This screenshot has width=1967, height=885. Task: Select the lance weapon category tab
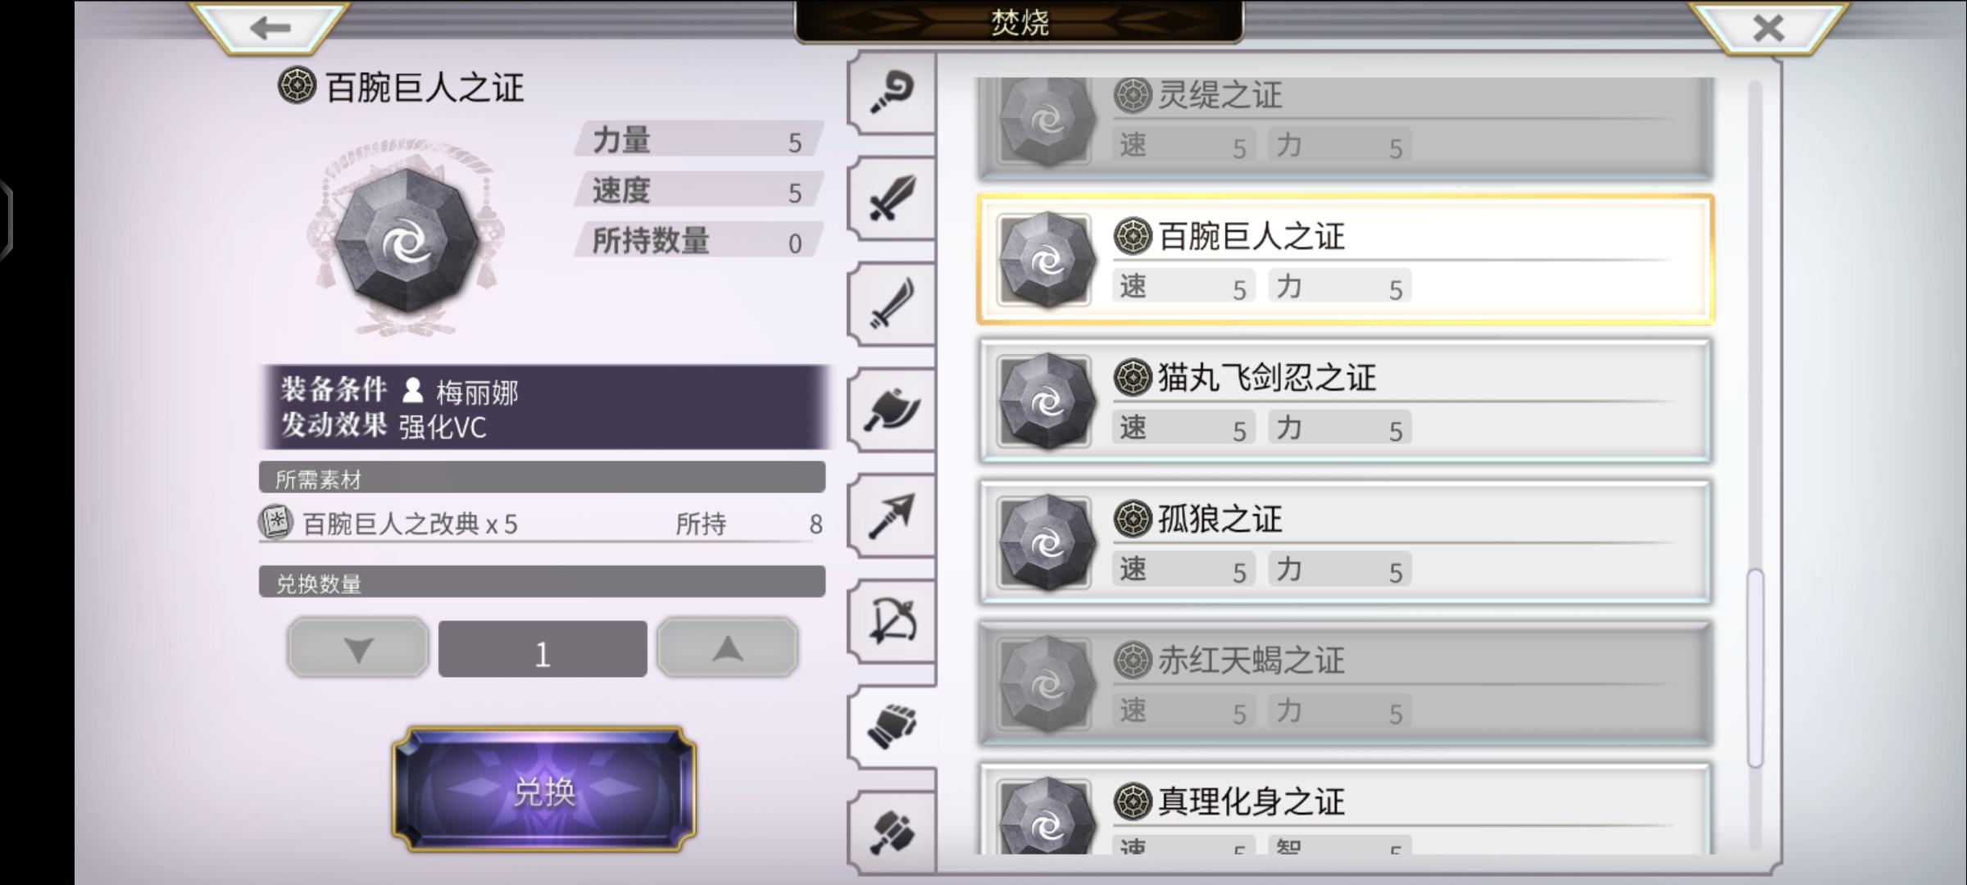892,515
